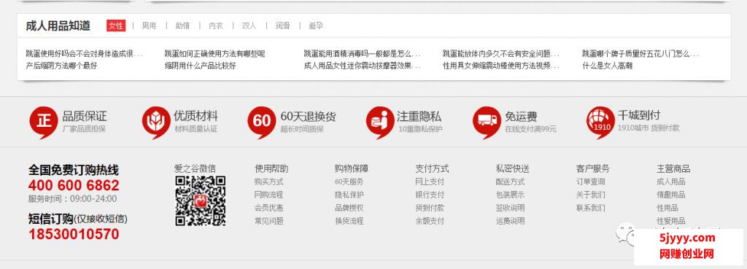Click the 包装展示 link
Viewport: 747px width, 269px height.
[510, 195]
